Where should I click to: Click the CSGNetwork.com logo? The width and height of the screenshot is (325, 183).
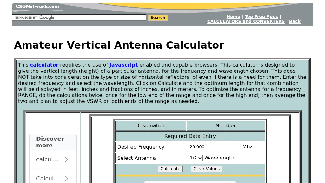pyautogui.click(x=37, y=7)
